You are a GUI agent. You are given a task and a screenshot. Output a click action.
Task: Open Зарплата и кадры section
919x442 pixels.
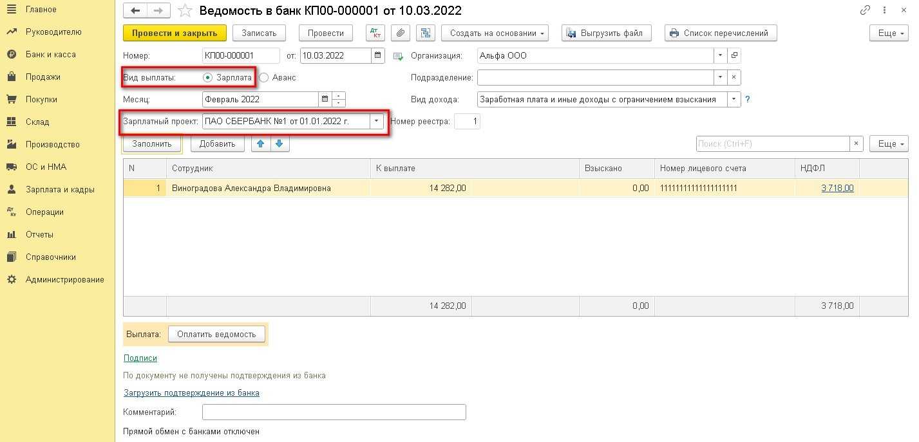pos(60,190)
